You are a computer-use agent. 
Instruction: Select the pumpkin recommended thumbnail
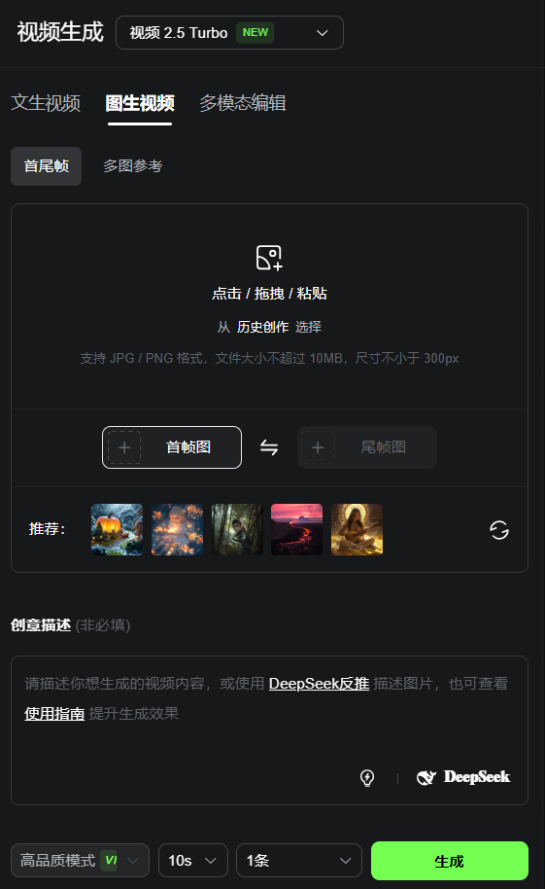(x=118, y=529)
